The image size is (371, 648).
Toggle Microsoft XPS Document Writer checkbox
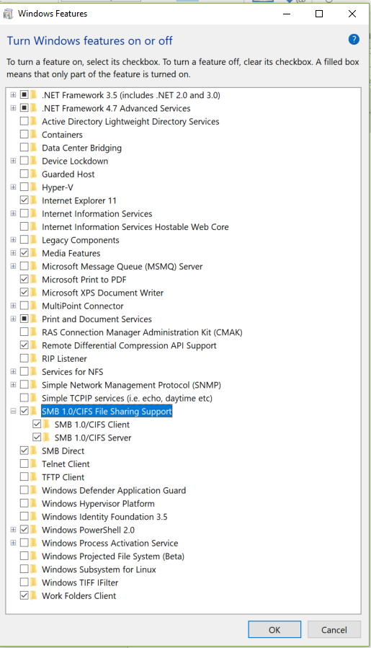pos(24,293)
